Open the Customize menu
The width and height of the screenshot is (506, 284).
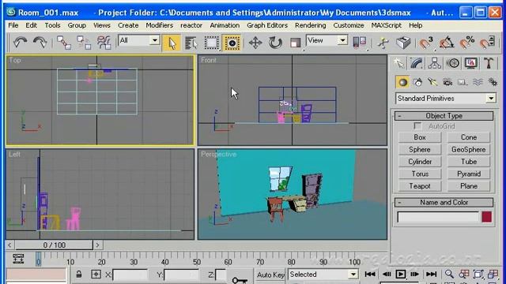(x=349, y=25)
